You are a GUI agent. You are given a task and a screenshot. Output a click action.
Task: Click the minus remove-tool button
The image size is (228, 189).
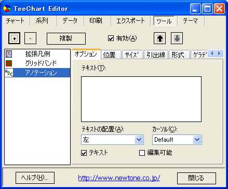(x=30, y=38)
